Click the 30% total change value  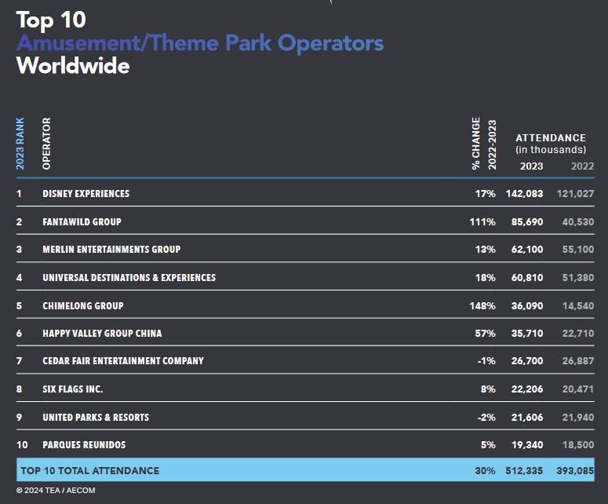coord(485,471)
